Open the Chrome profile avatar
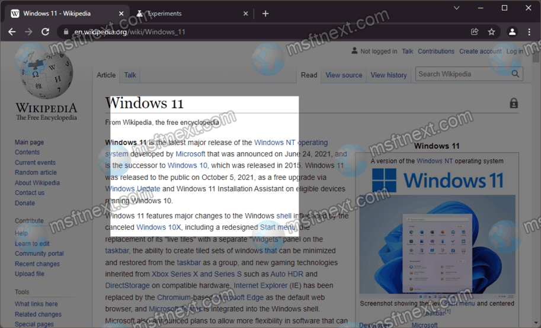541x328 pixels. click(513, 32)
